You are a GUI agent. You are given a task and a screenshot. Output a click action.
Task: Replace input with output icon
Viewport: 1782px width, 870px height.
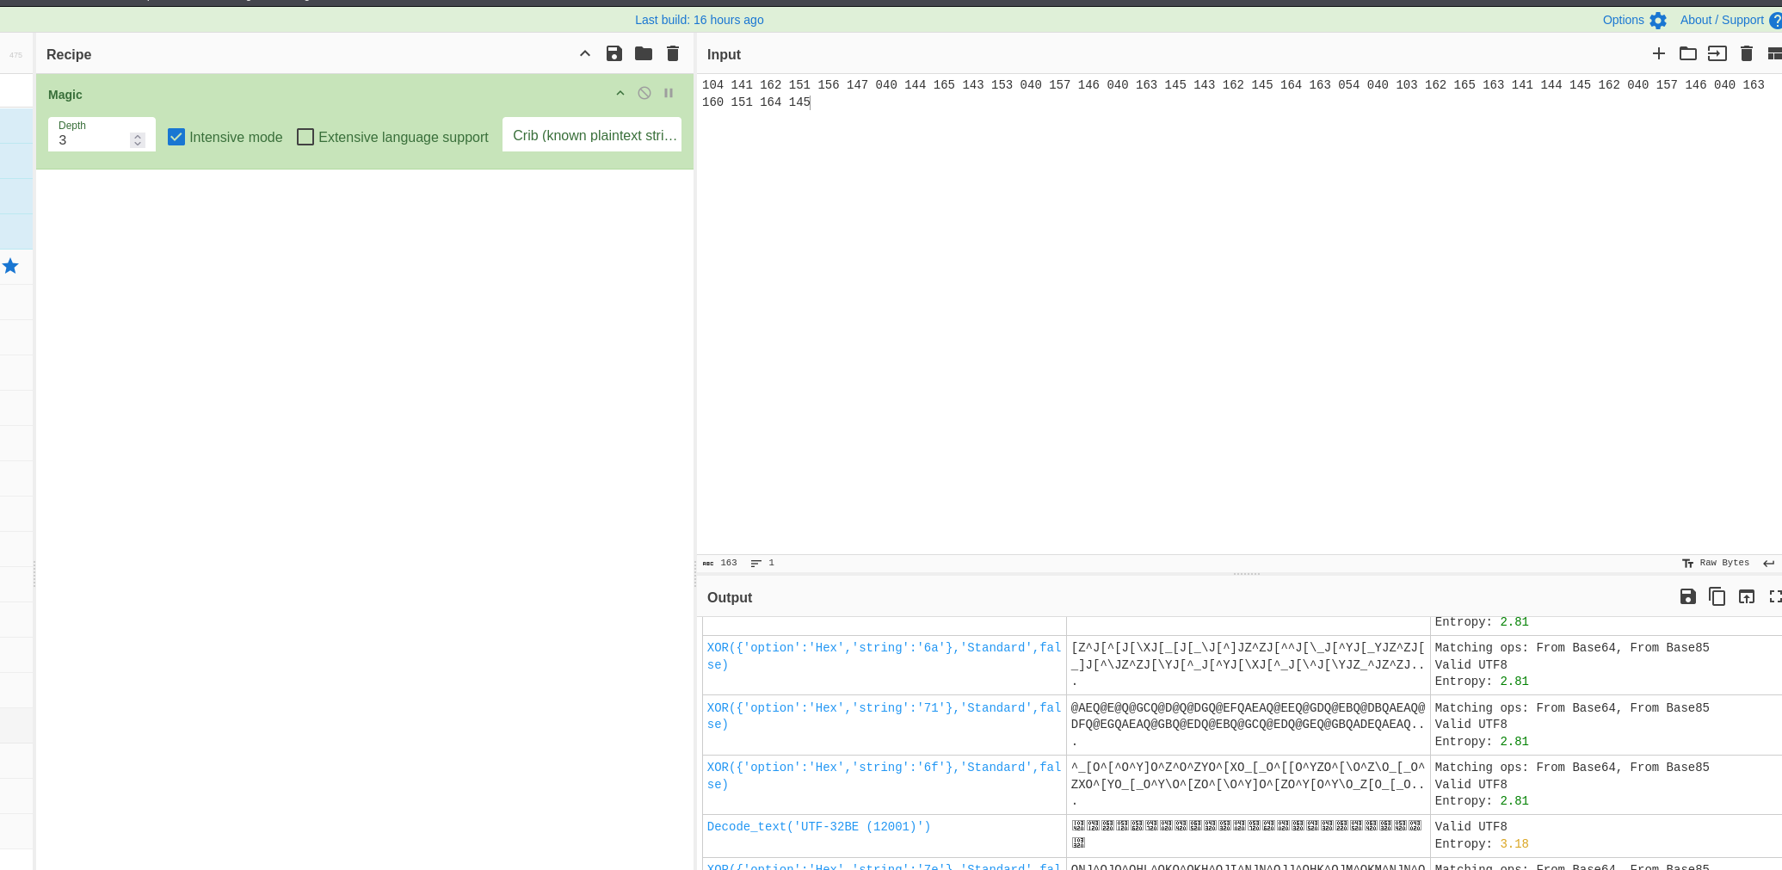(1747, 596)
